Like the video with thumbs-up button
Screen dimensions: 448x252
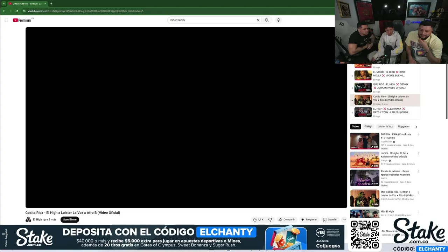(258, 219)
